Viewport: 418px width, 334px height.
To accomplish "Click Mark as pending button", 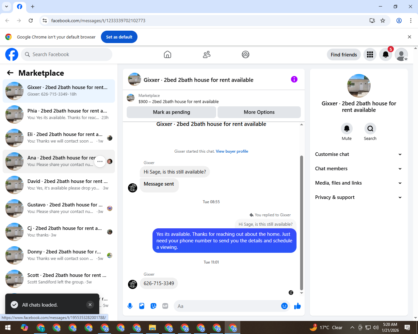I will [171, 112].
